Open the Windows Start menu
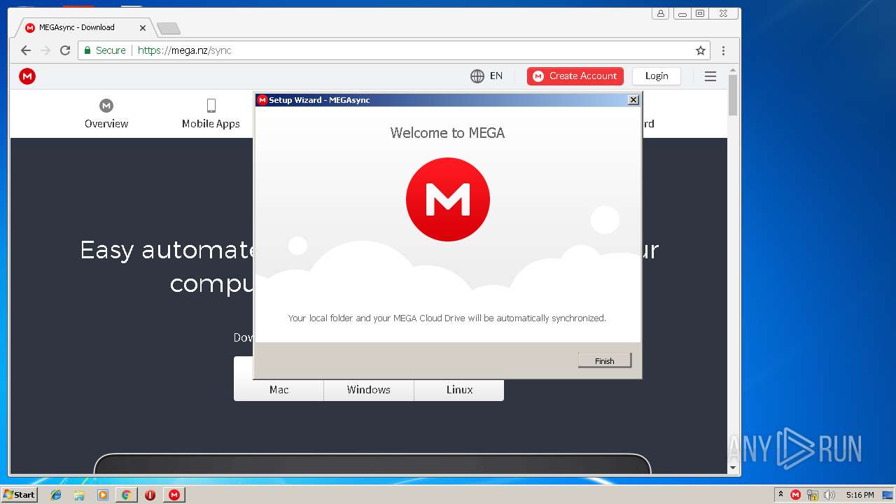 pos(19,494)
